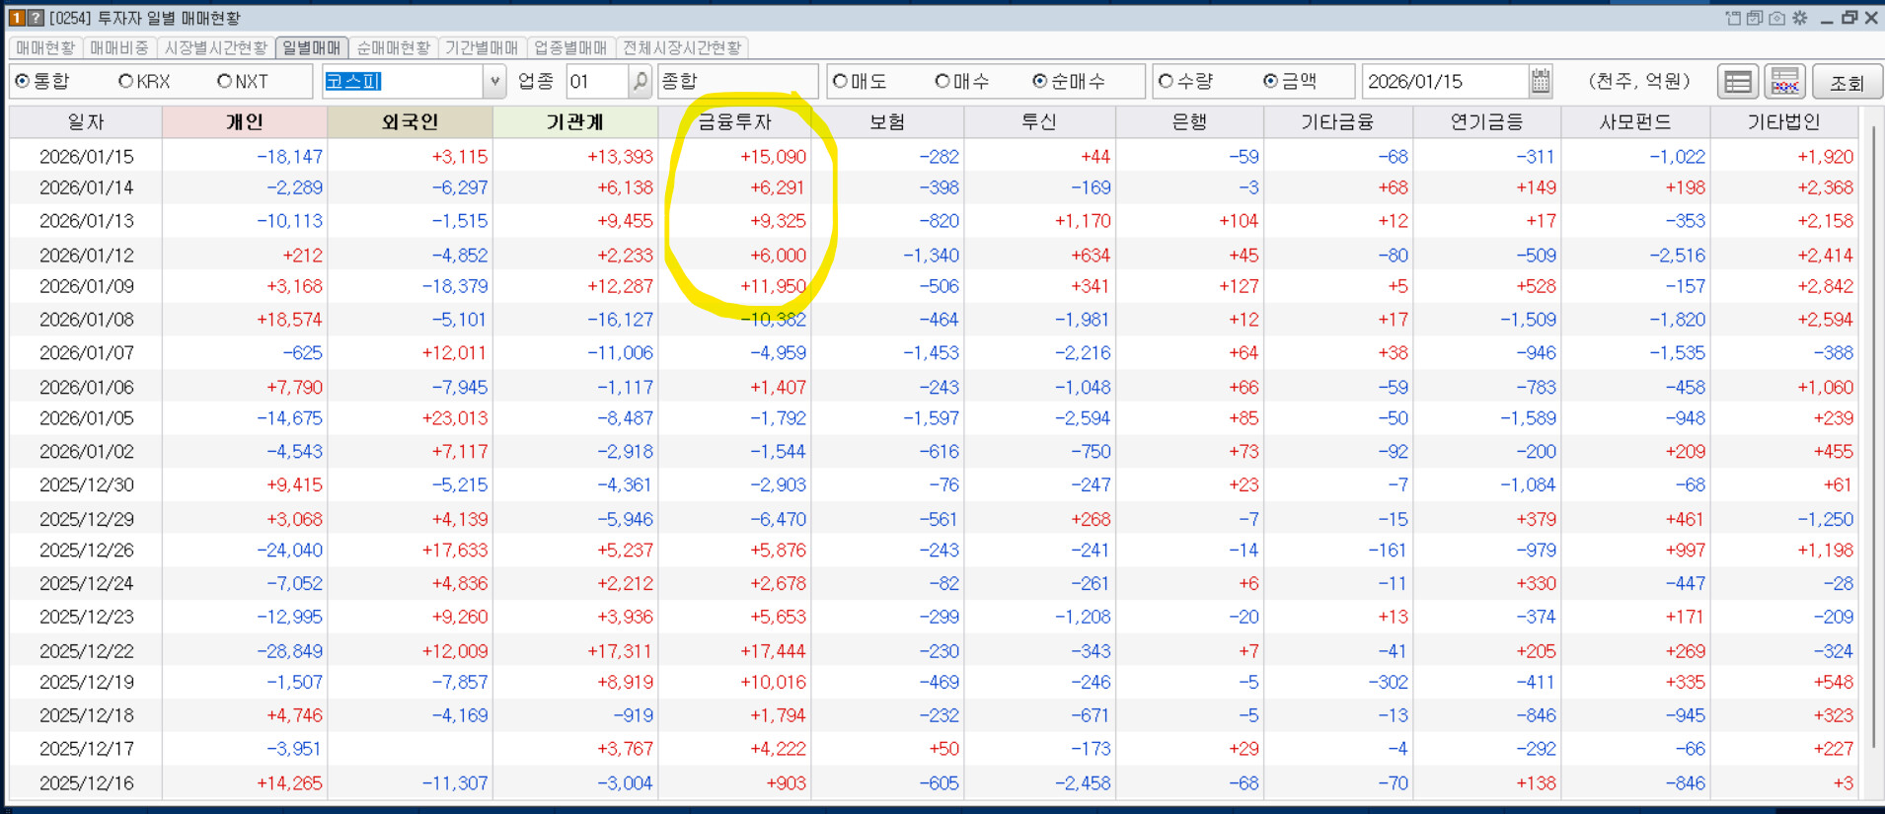Click the 연기금등 column header

1487,121
